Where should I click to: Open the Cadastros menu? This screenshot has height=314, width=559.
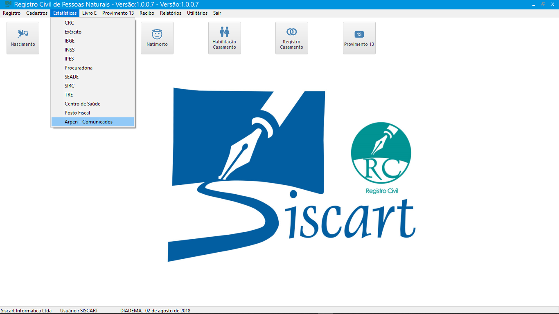click(37, 13)
